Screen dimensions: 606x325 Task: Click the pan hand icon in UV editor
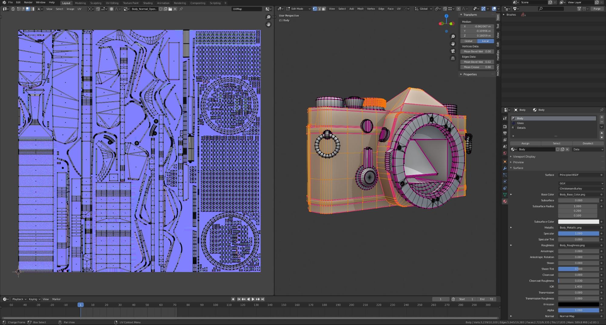coord(268,24)
